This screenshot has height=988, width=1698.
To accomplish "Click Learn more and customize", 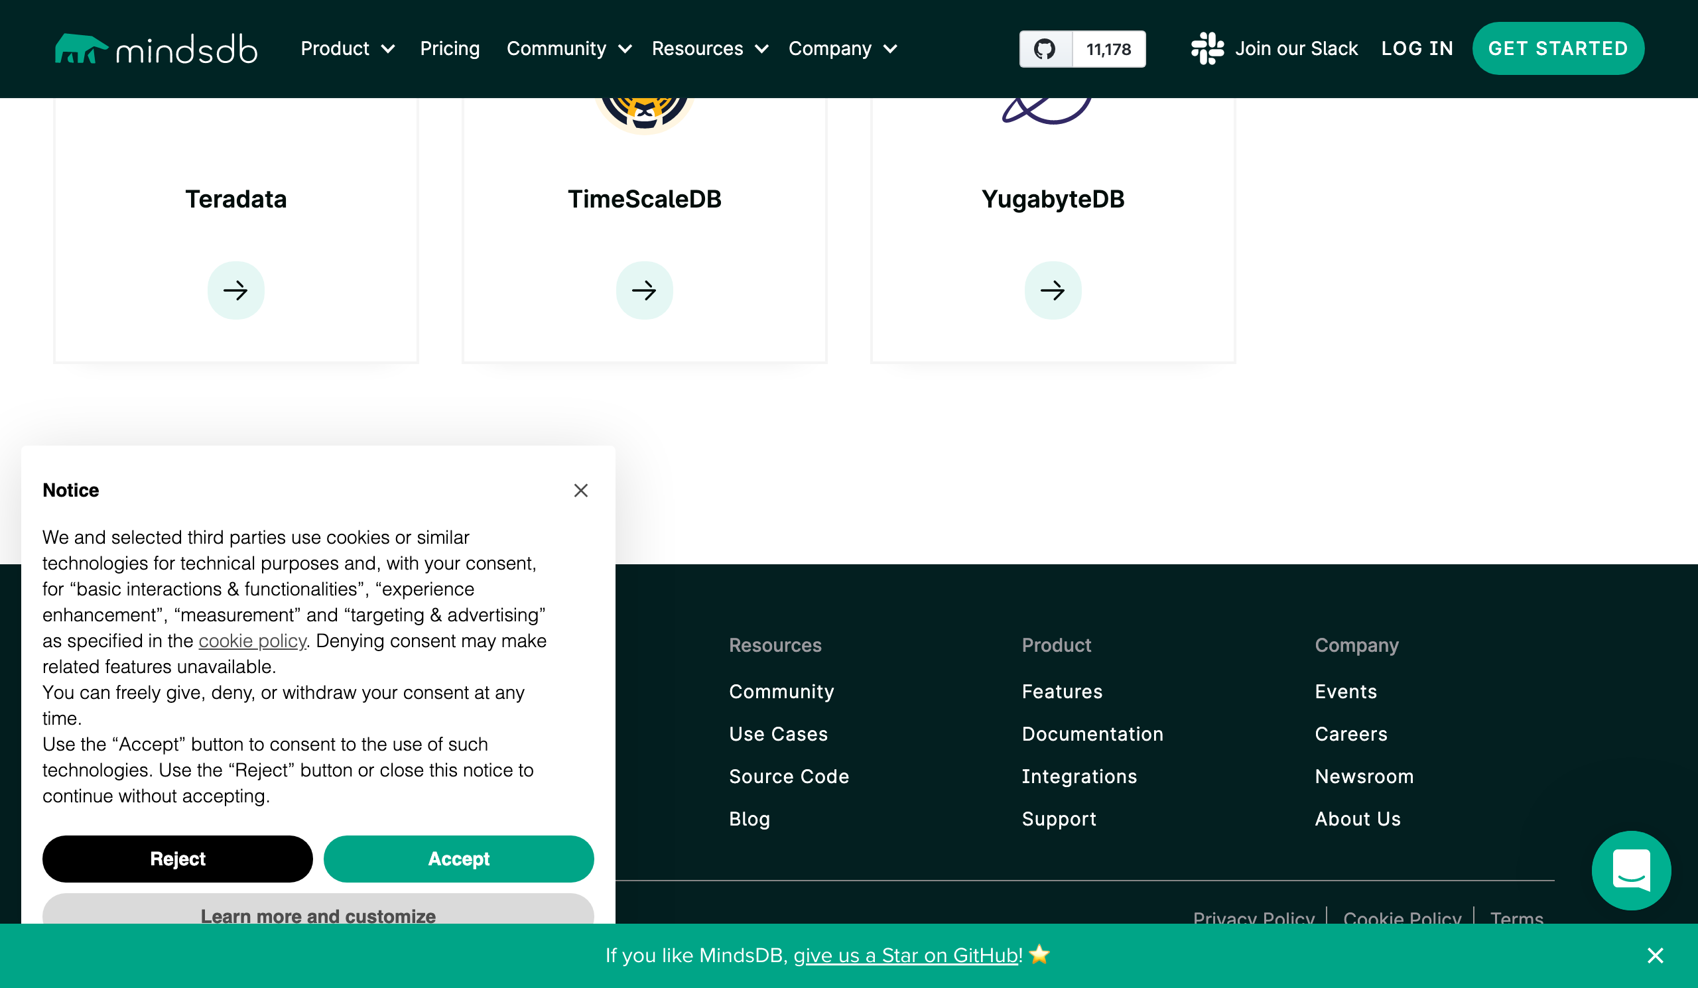I will tap(318, 913).
